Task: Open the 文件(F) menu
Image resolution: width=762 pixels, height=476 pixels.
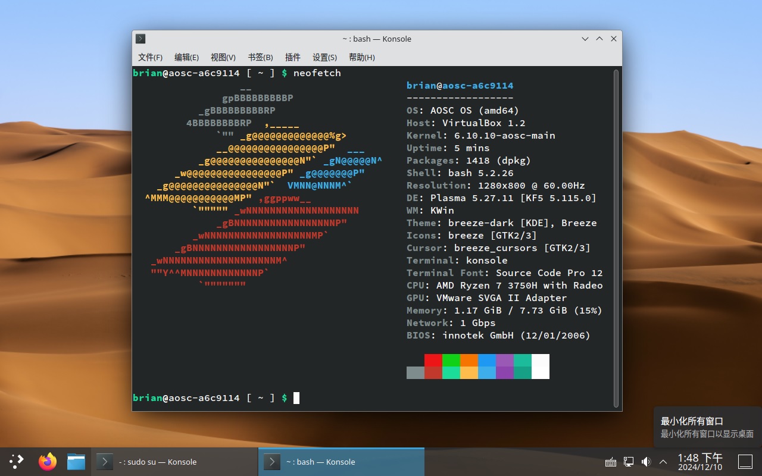Action: (150, 57)
